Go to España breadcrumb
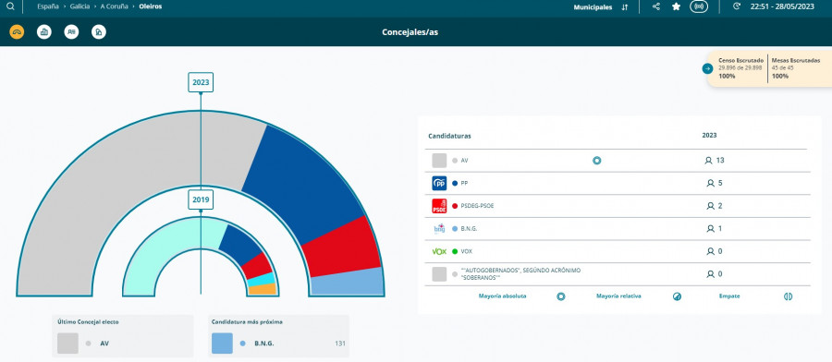Image resolution: width=832 pixels, height=362 pixels. (48, 6)
